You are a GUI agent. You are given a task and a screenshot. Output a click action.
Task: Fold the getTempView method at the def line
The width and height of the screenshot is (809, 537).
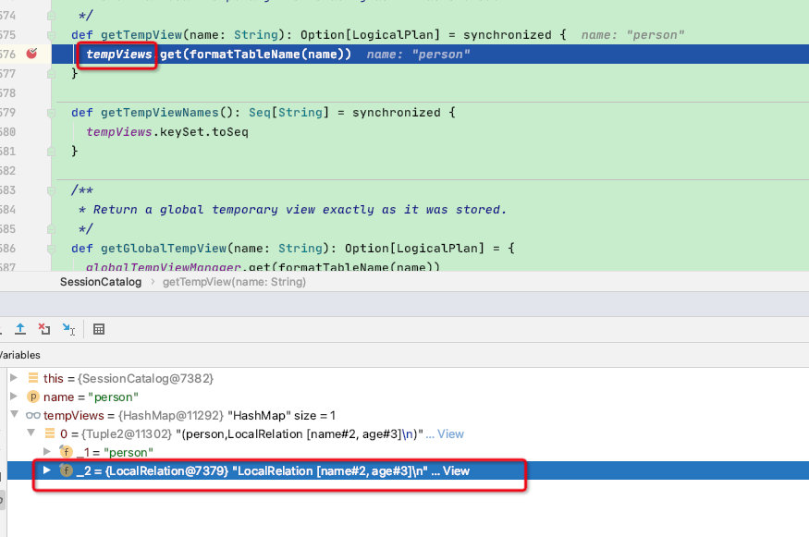[51, 35]
